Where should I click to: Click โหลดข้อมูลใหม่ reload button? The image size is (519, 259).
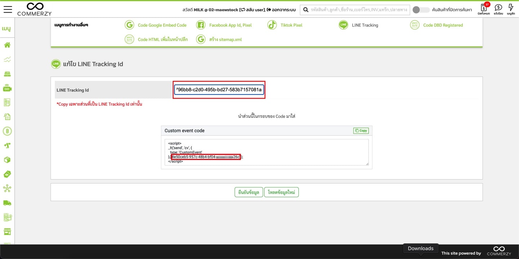[x=281, y=192]
